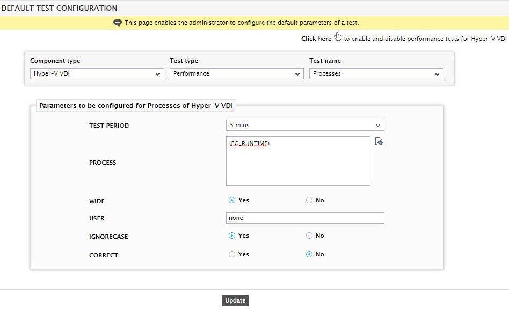509x309 pixels.
Task: Click the DEFAULT TEST CONFIGURATION heading
Action: tap(59, 8)
